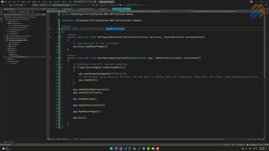269x151 pixels.
Task: Click inheritance margin icon beside ConfigureApplication method
Action: point(50,58)
